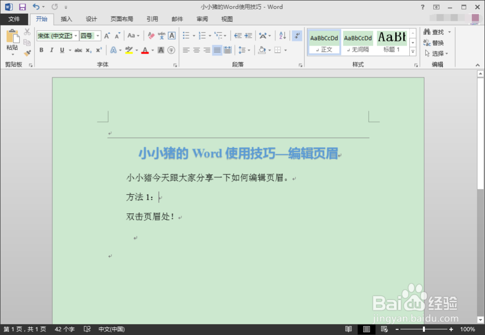The height and width of the screenshot is (335, 485).
Task: Select Print Layout view in status bar
Action: [367, 329]
